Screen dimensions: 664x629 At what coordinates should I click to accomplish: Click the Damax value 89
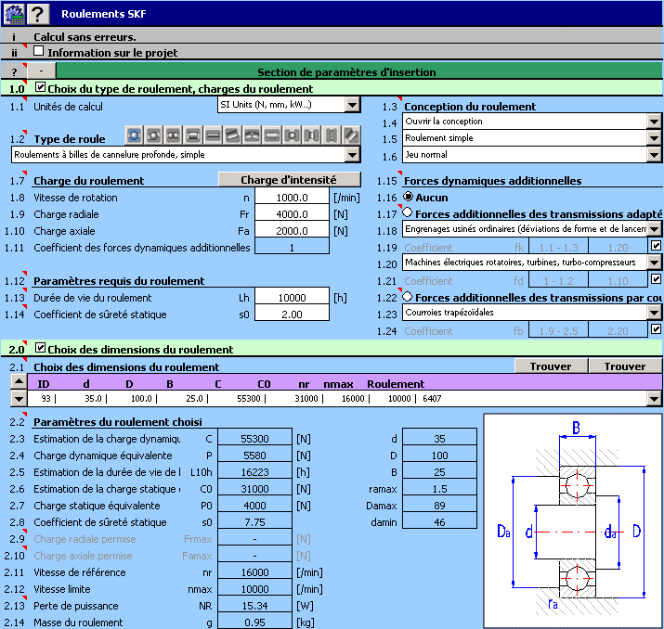[x=439, y=506]
